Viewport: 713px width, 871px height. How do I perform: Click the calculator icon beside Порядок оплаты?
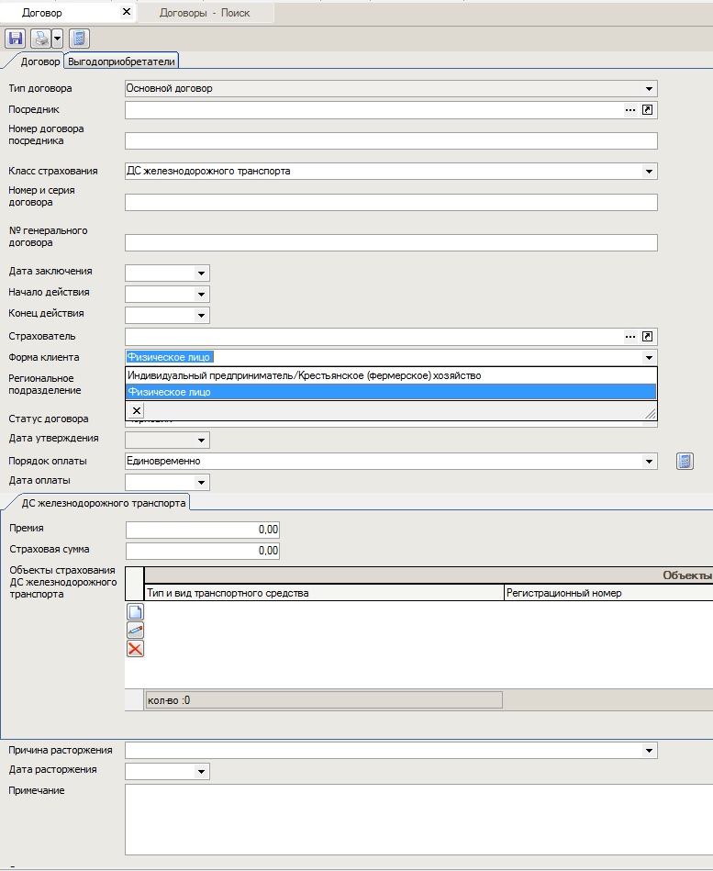click(685, 462)
